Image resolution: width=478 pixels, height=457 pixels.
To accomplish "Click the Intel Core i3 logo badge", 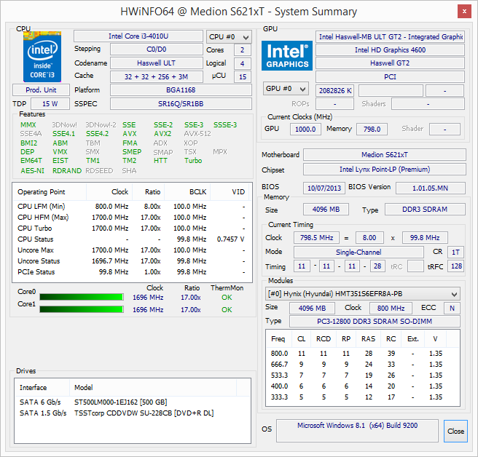I will 42,56.
